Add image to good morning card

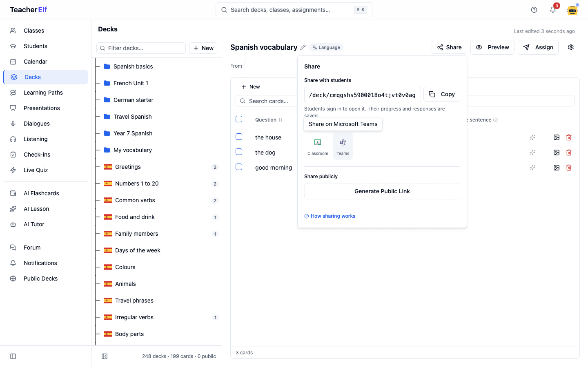coord(557,168)
